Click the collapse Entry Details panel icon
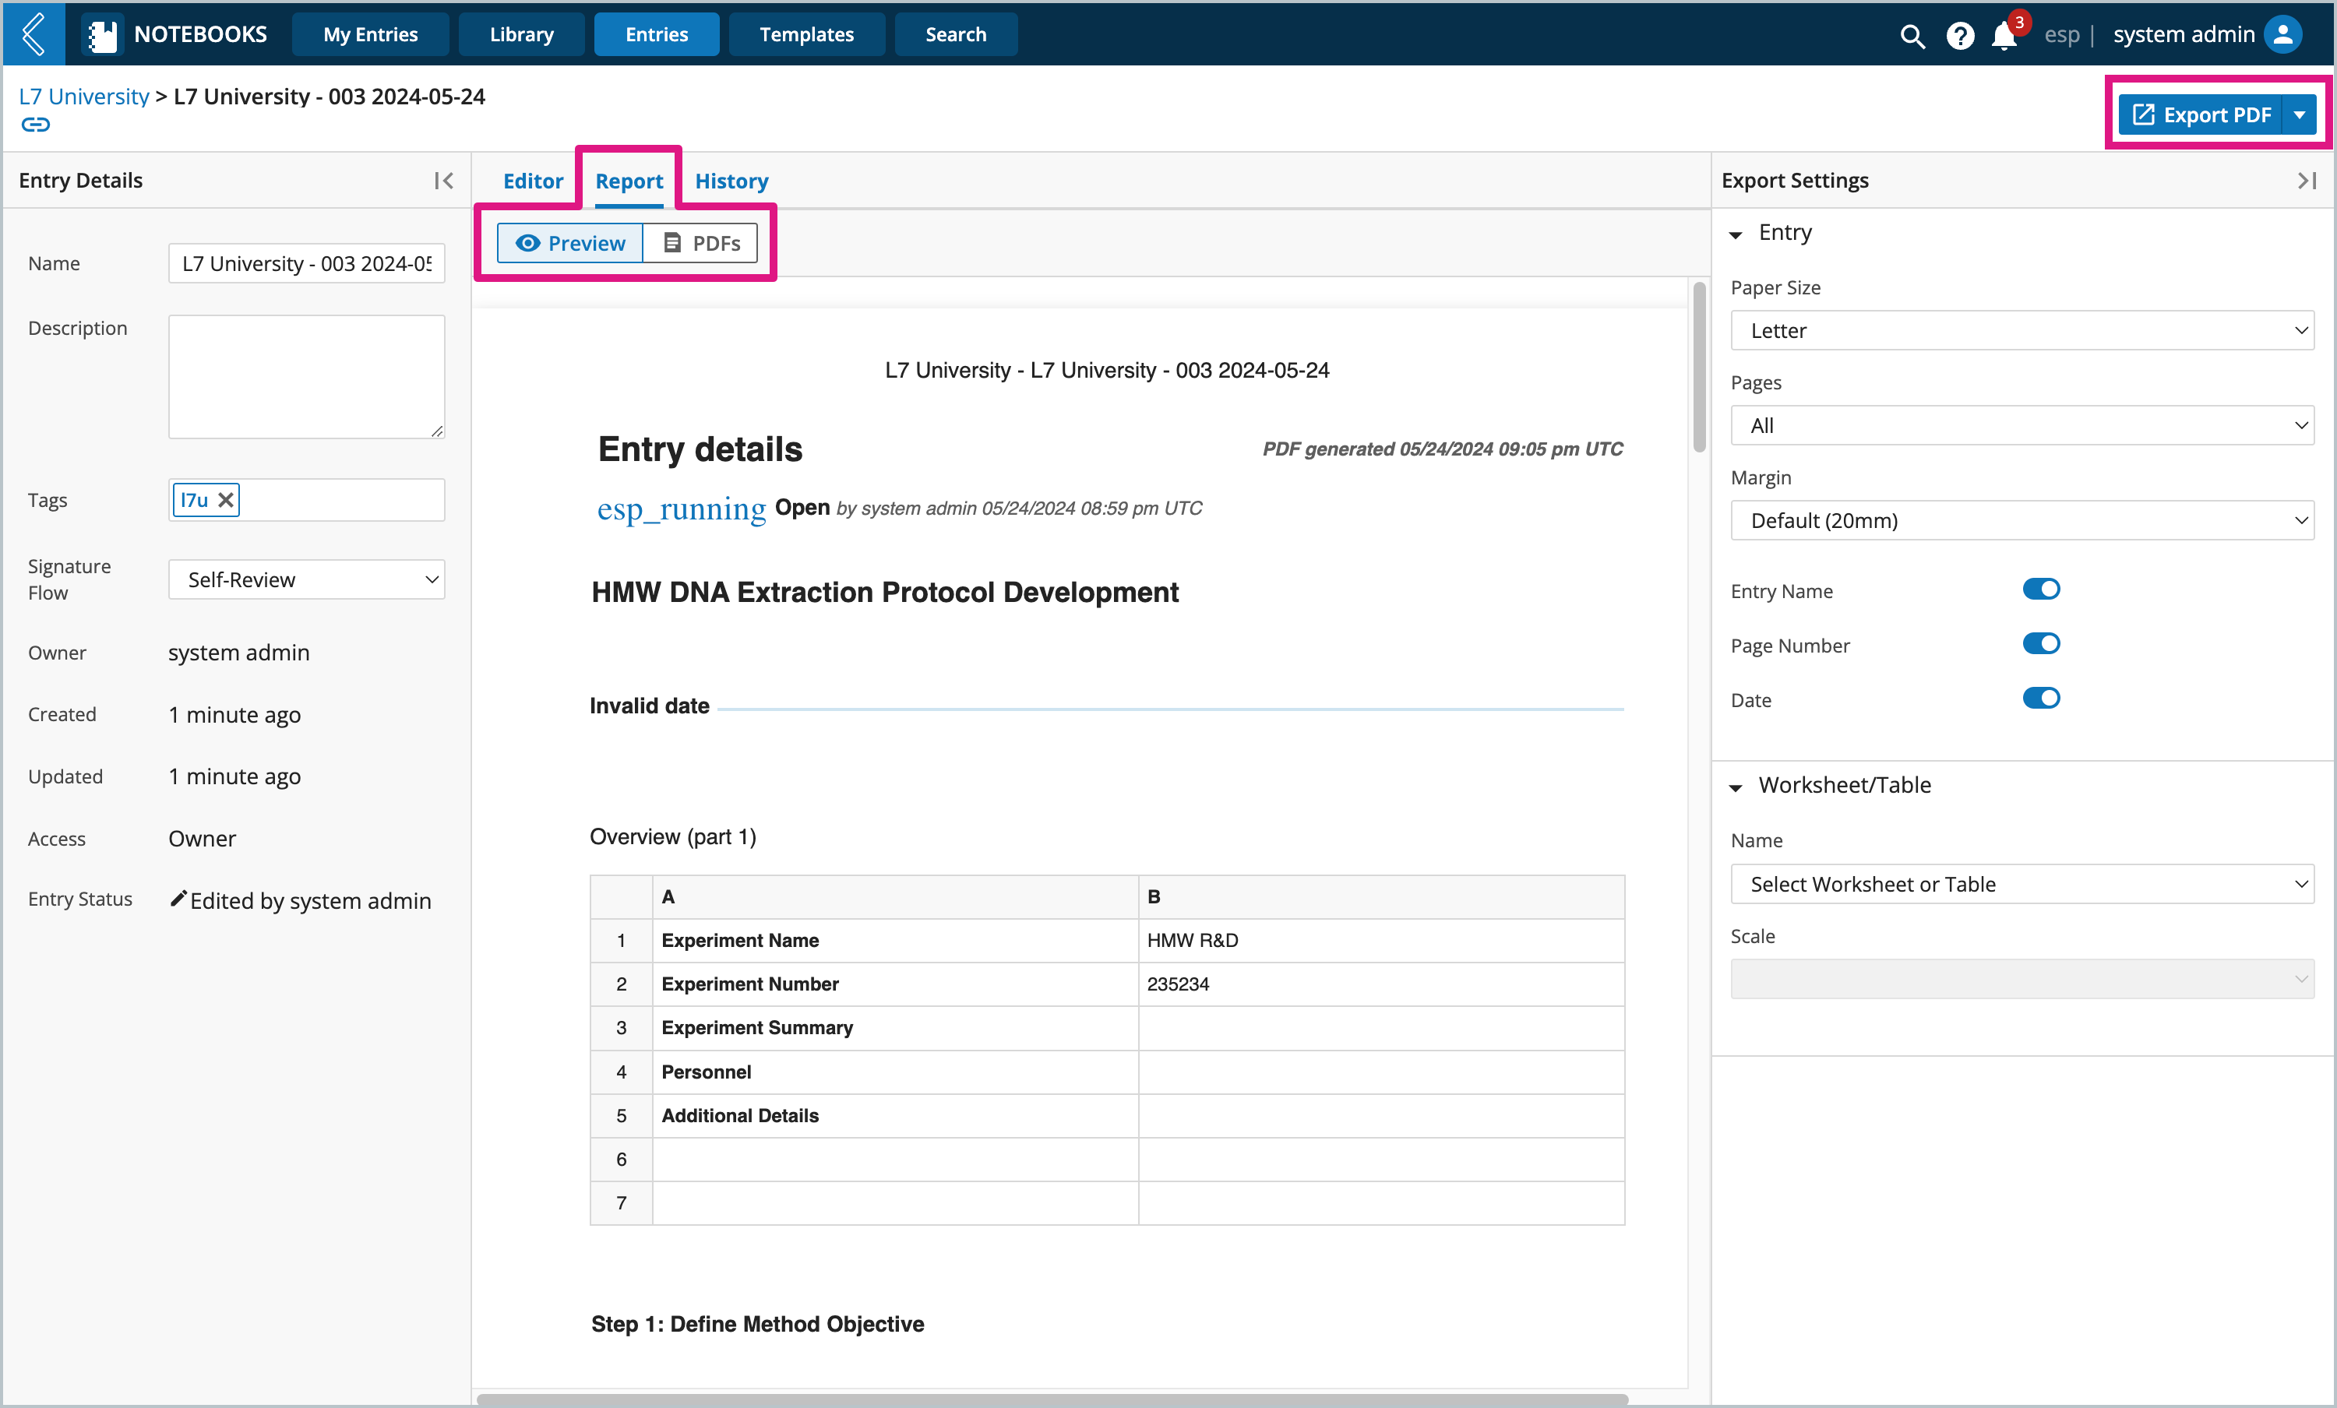 442,180
